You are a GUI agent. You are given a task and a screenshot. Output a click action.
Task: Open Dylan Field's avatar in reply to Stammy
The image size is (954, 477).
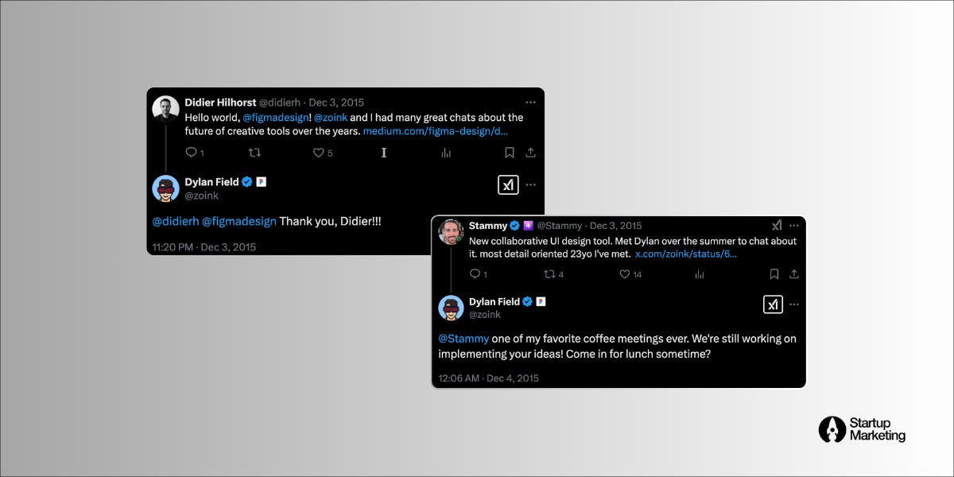click(451, 308)
